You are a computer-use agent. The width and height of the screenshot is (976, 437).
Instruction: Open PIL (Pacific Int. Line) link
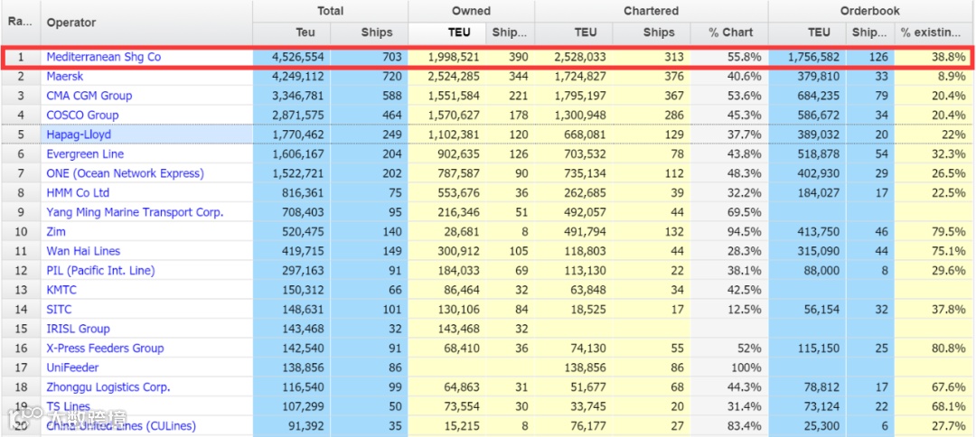[101, 270]
